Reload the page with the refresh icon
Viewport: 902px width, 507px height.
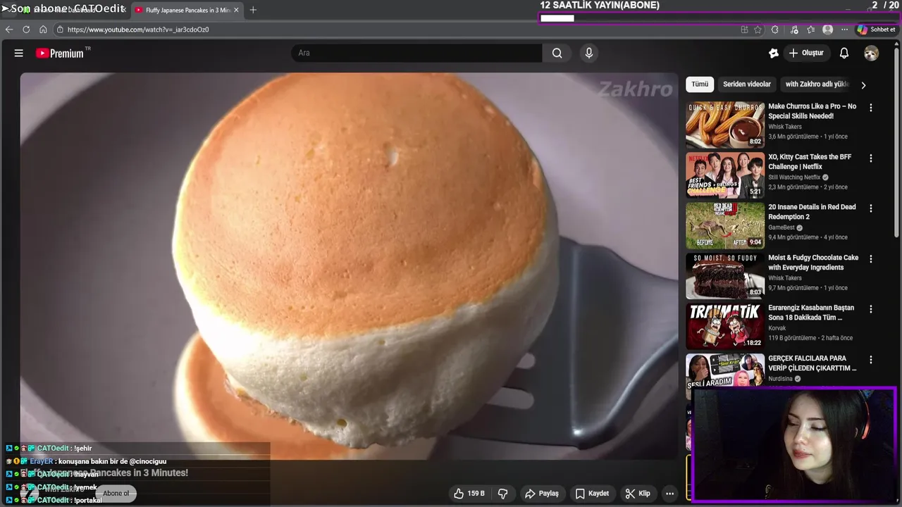pos(26,30)
